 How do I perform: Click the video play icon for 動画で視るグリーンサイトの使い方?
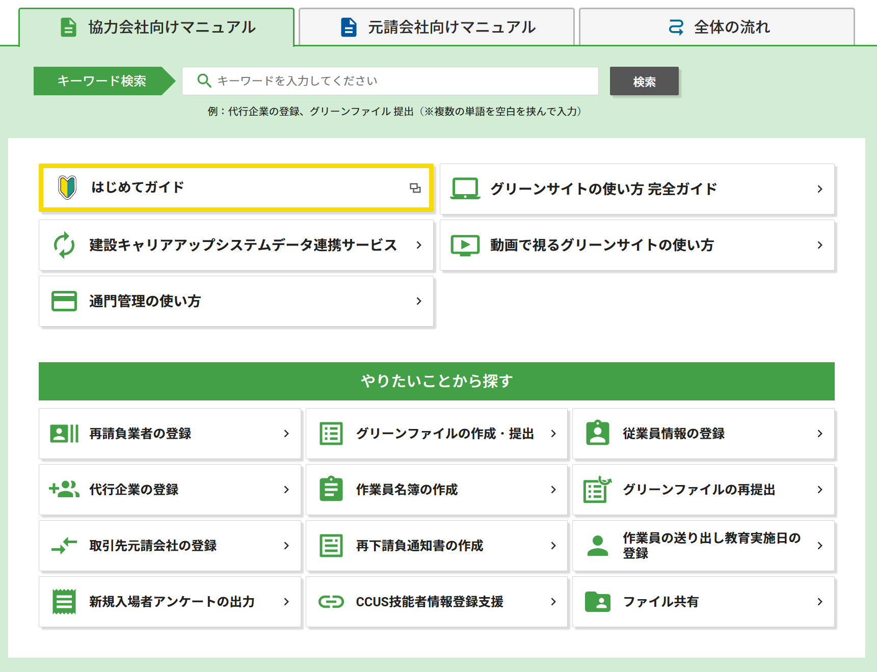(x=465, y=245)
